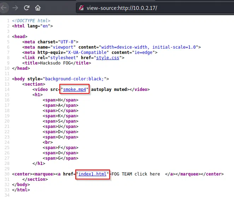Follow the index1.html hyperlink
The width and height of the screenshot is (234, 203).
coord(92,174)
